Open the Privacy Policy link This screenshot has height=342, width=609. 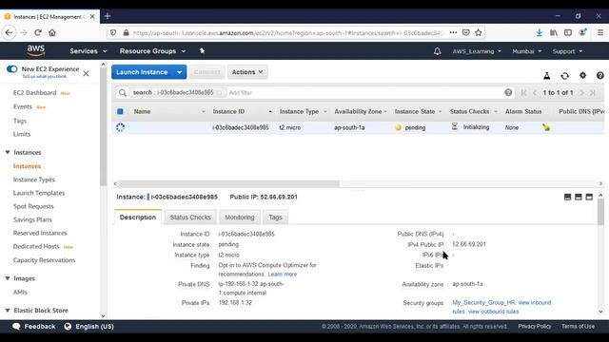pyautogui.click(x=535, y=327)
